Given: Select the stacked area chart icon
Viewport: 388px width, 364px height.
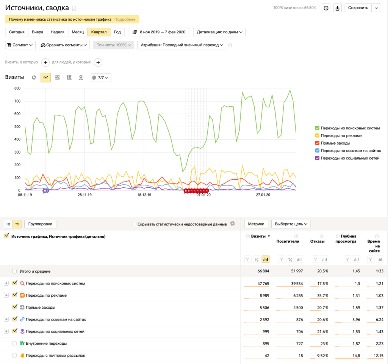Looking at the screenshot, I should [58, 78].
